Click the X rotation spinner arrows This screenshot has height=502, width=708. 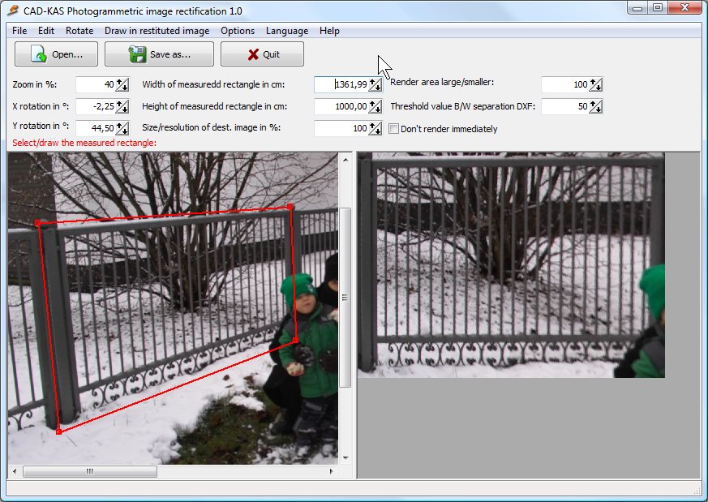[122, 106]
